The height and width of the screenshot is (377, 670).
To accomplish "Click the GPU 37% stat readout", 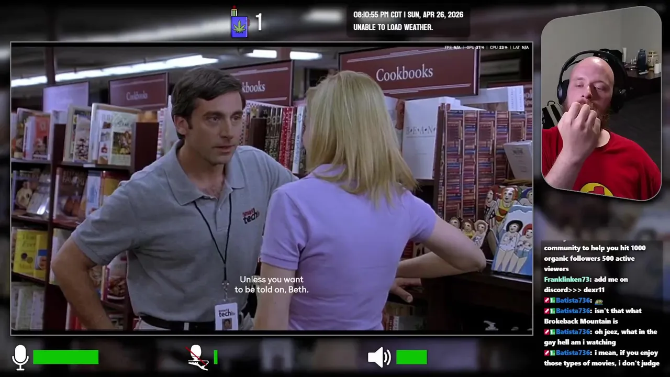I will (475, 48).
